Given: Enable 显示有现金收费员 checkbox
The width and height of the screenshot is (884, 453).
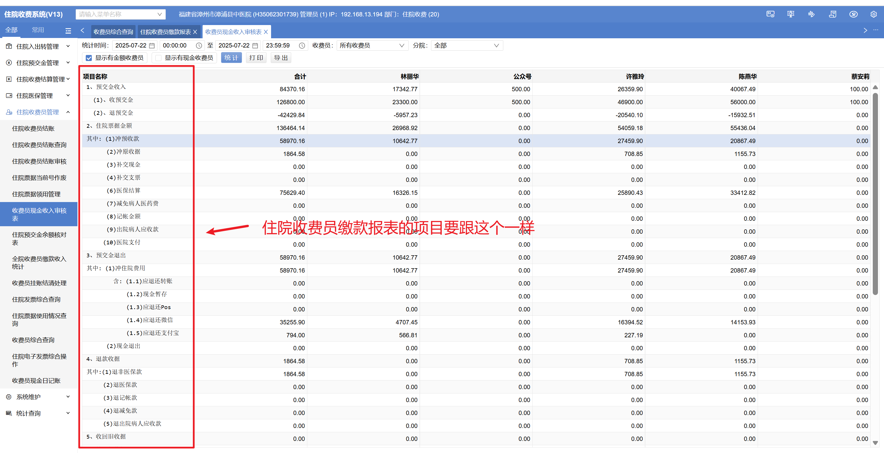Looking at the screenshot, I should (x=159, y=58).
